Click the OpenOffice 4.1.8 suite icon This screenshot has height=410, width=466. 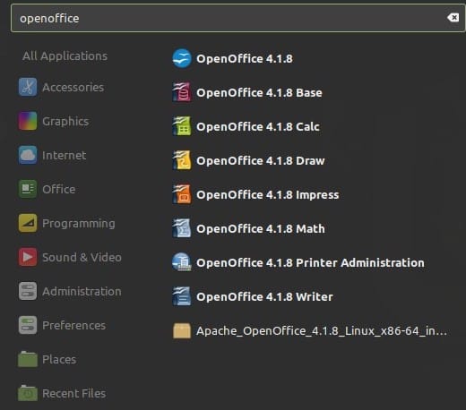(182, 58)
